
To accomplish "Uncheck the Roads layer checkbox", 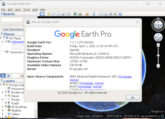I will [6, 103].
